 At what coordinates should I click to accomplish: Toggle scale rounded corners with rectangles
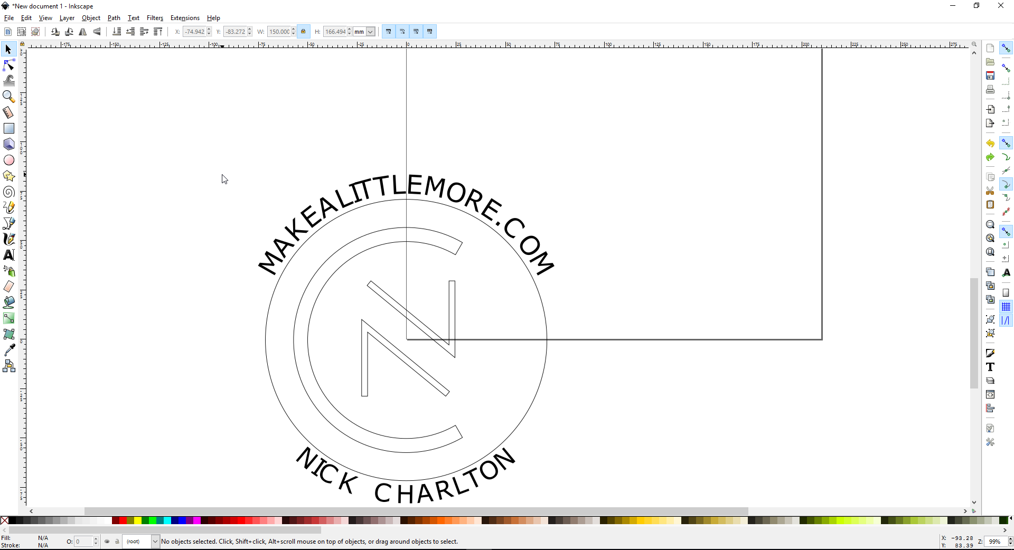pos(402,32)
